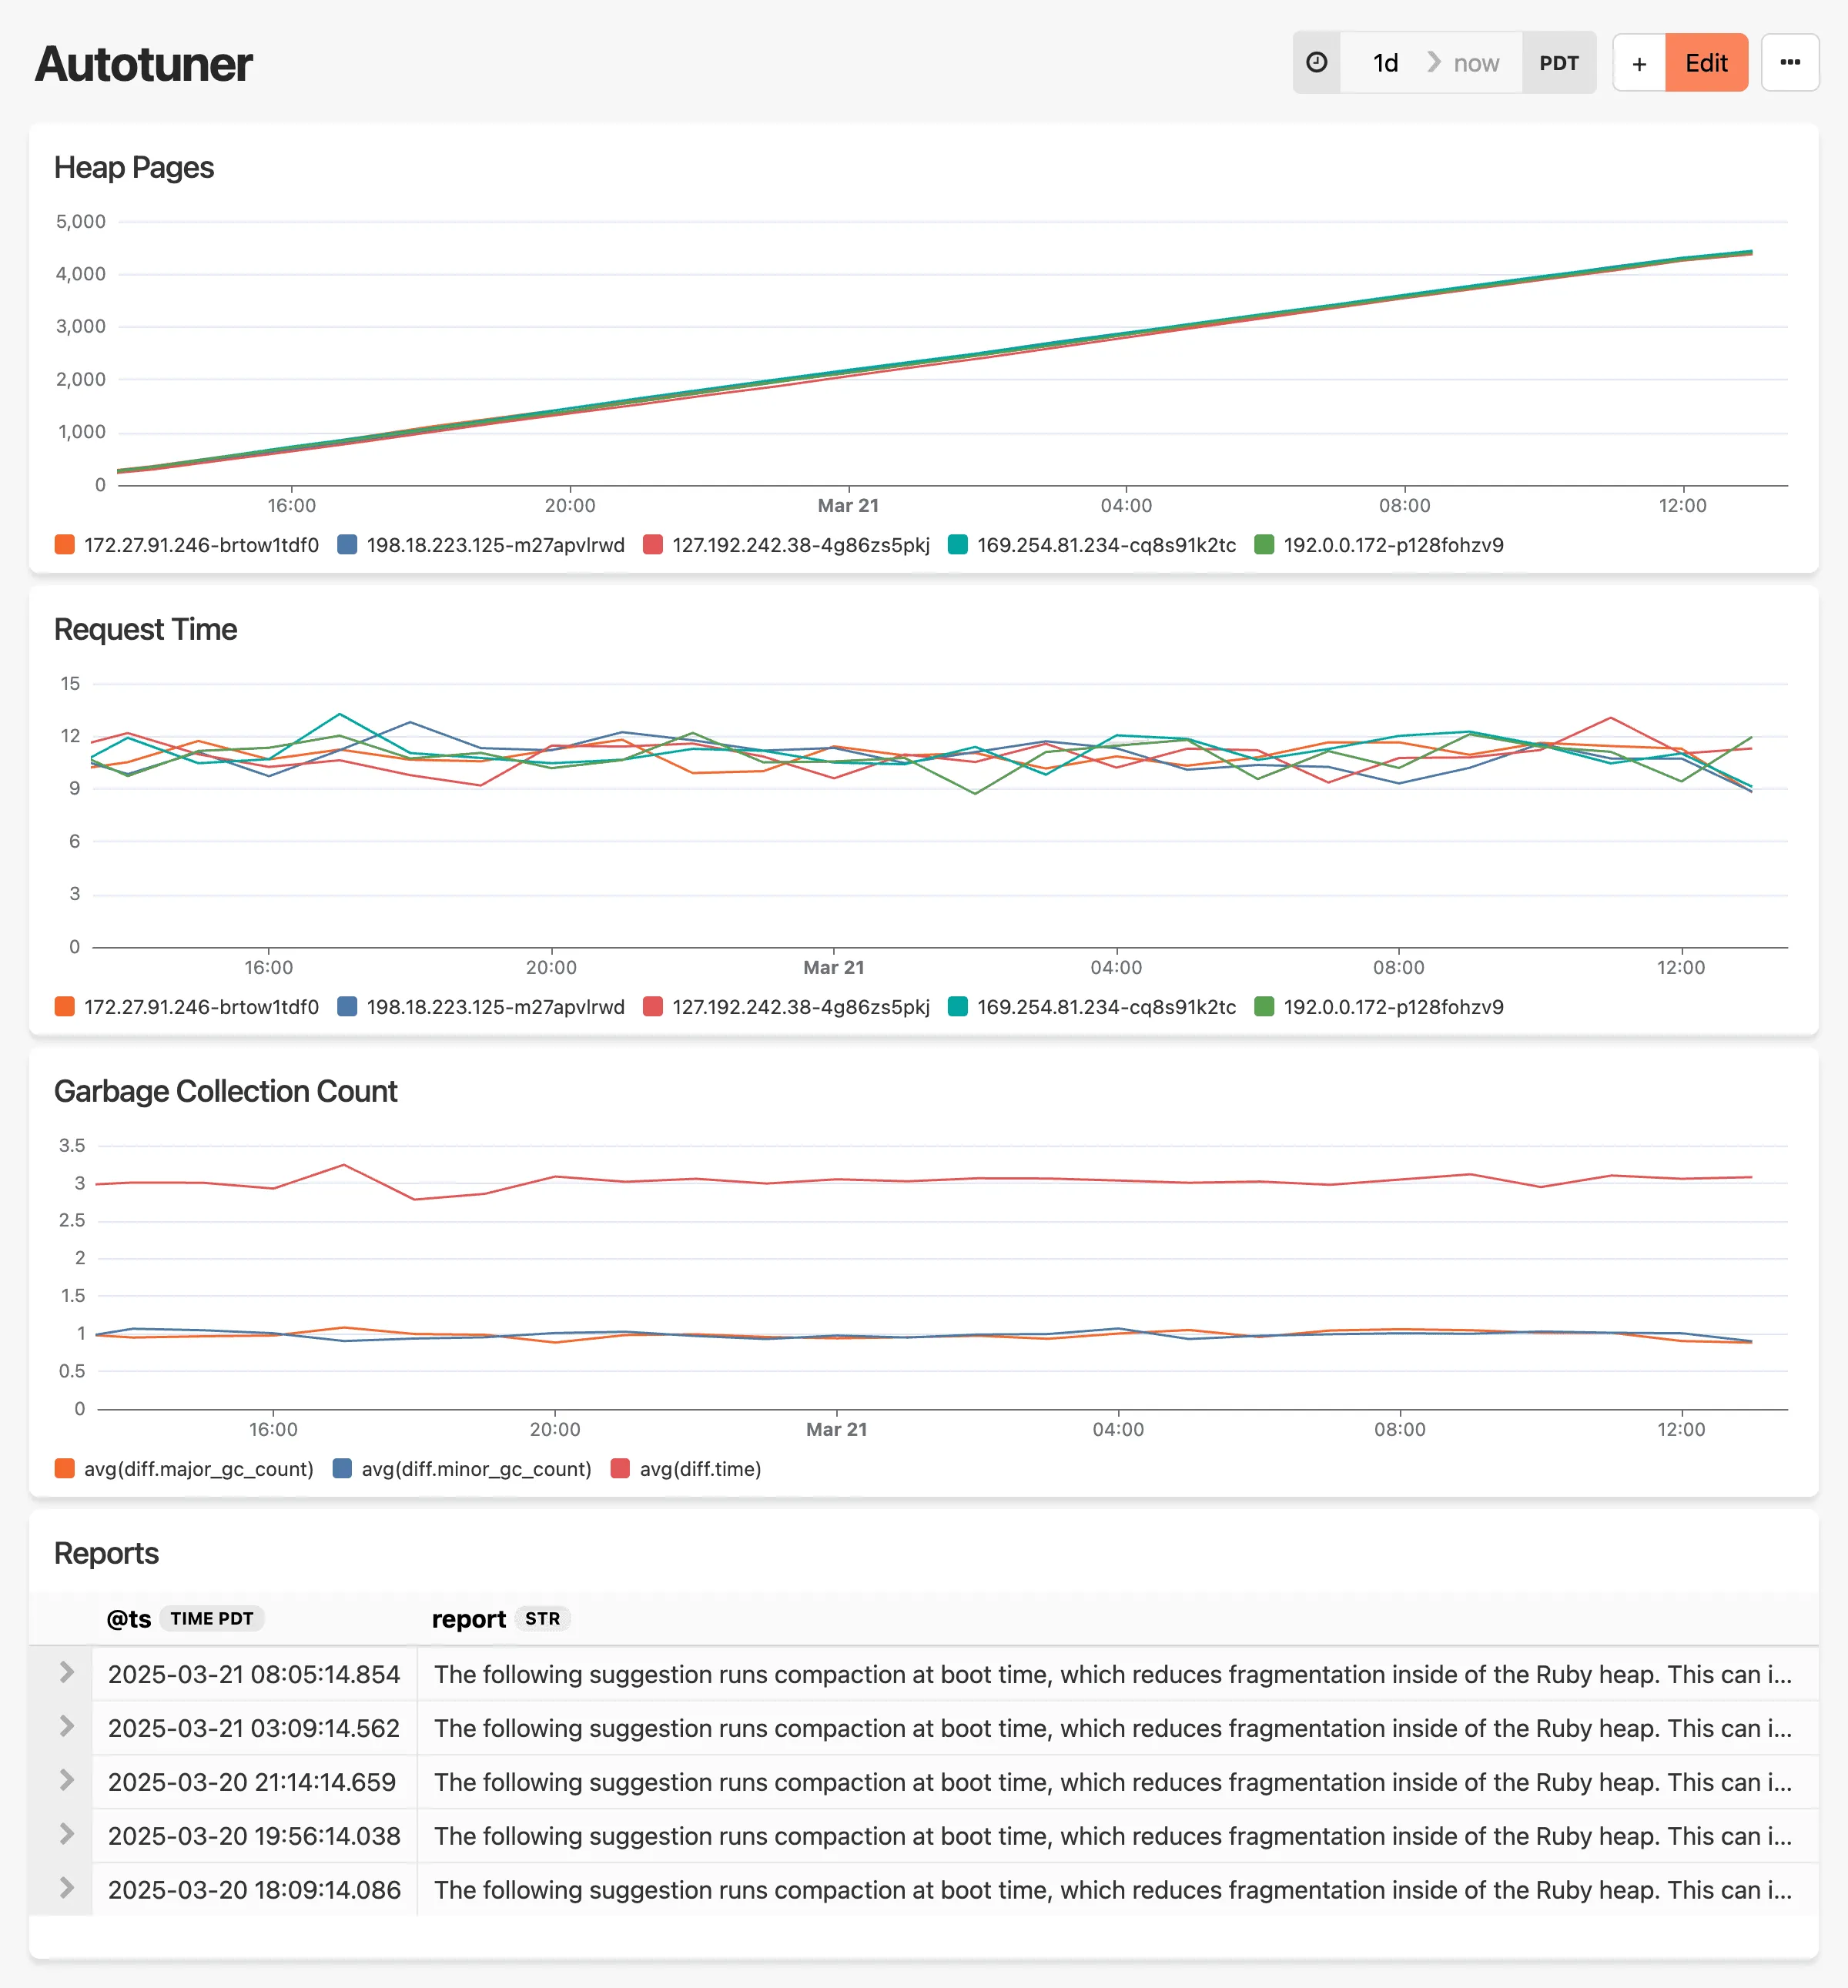Viewport: 1848px width, 1988px height.
Task: Click the Autotuner dashboard title
Action: click(143, 63)
